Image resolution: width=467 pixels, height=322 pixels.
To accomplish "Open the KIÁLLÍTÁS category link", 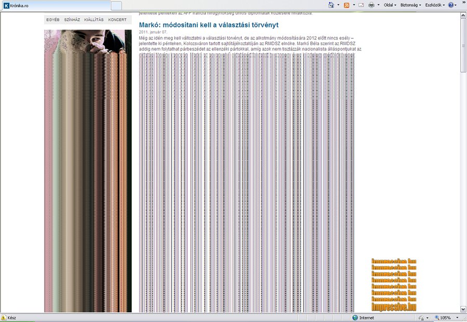I will [94, 20].
